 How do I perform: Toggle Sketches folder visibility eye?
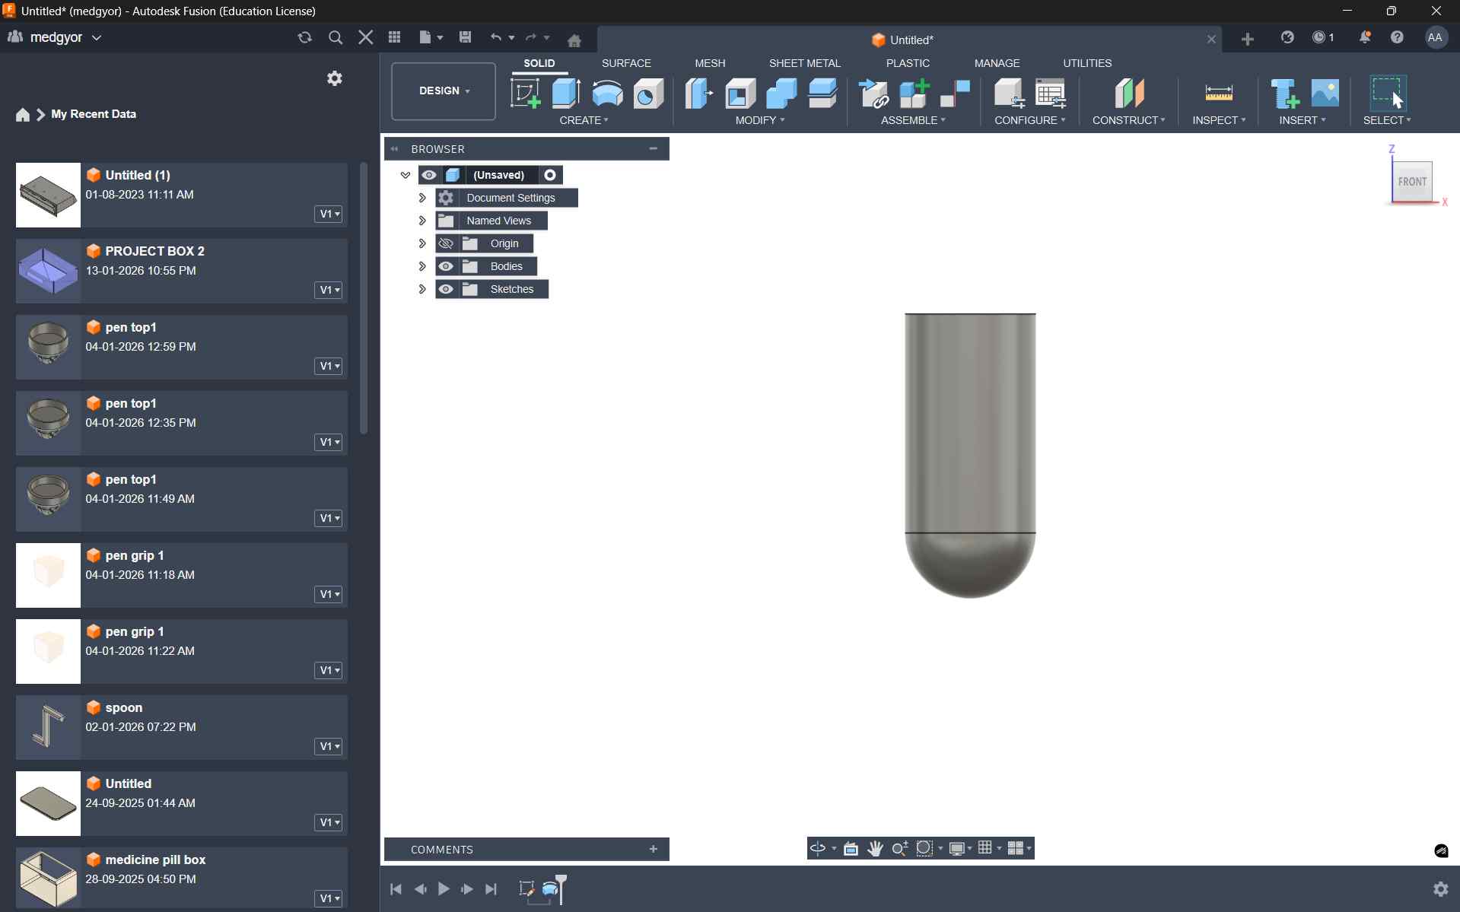(447, 289)
